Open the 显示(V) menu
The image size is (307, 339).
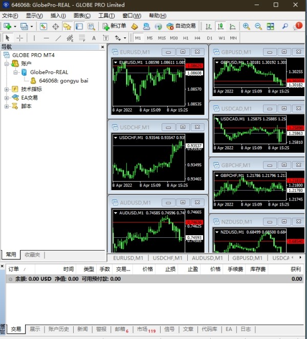pos(34,16)
